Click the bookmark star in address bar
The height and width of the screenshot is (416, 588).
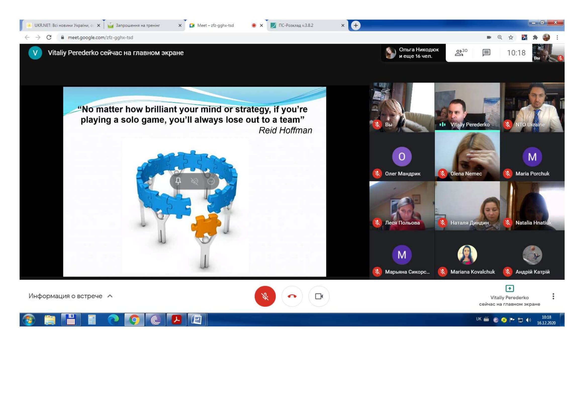click(511, 37)
